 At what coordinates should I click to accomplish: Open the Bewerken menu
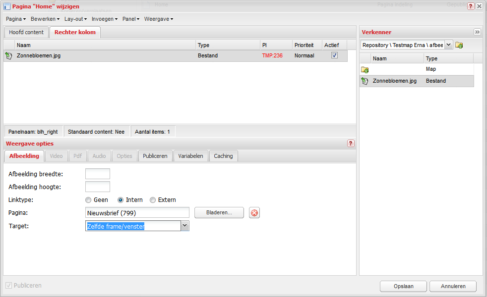pos(45,19)
